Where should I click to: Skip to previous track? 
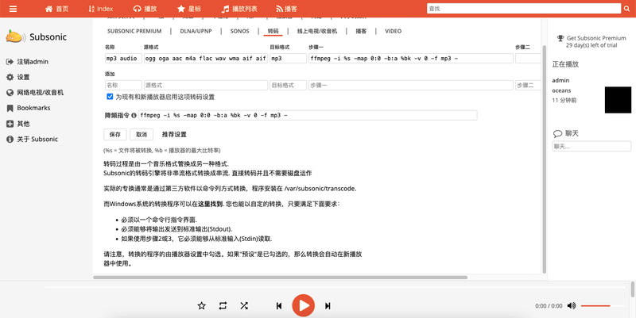click(x=279, y=306)
